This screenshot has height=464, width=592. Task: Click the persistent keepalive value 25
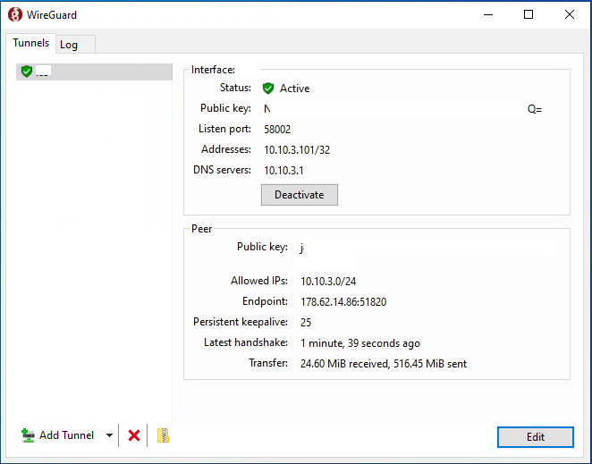coord(306,322)
